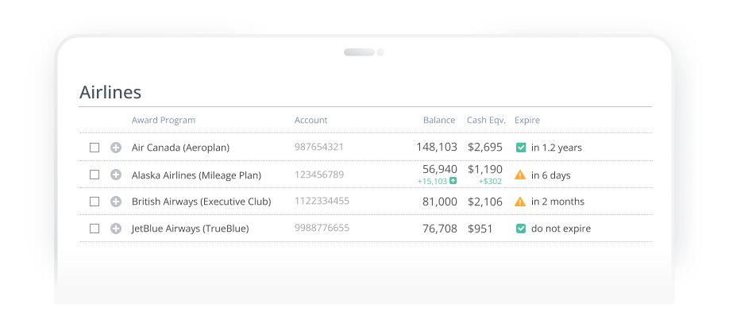
Task: Click the orange warning icon for Alaska Airlines
Action: pyautogui.click(x=520, y=175)
